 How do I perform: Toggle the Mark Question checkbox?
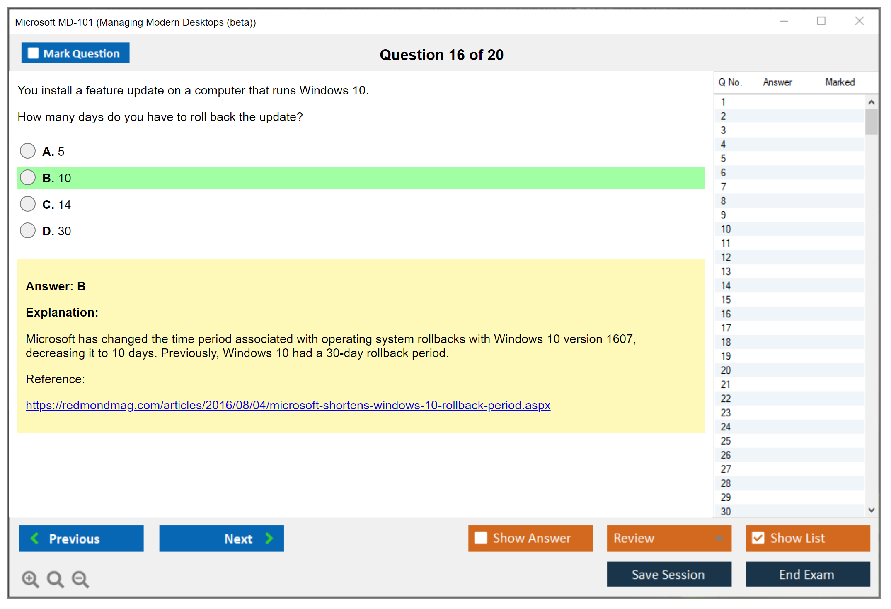pos(33,53)
